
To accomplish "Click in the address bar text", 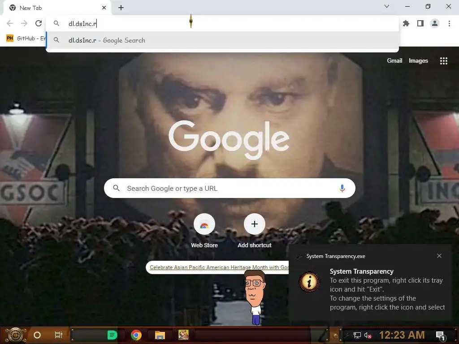I will point(82,24).
